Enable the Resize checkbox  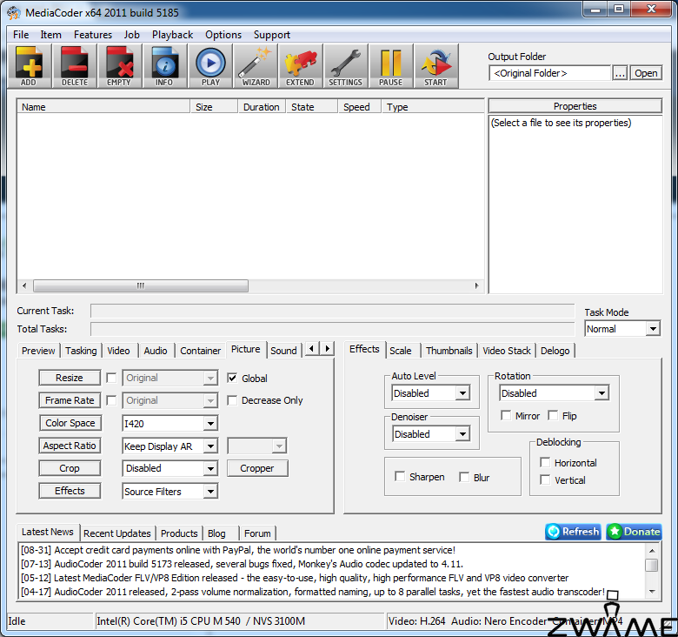click(111, 378)
